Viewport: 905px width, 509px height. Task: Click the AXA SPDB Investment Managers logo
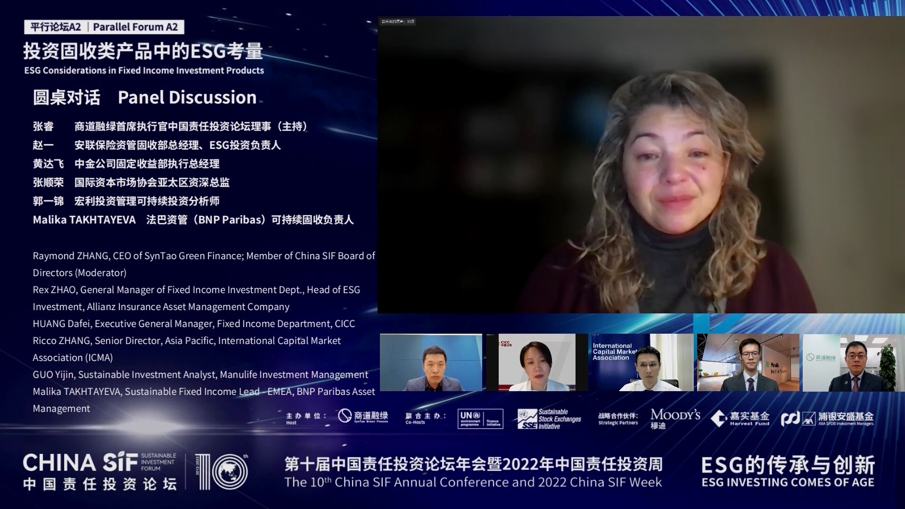click(x=827, y=419)
